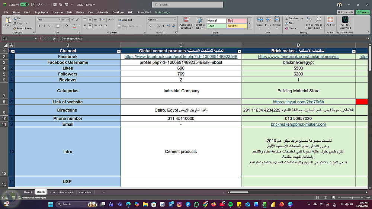Click the Delete cells icon
372x209 pixels.
click(268, 20)
